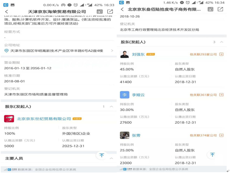Tap alarm clock icon in left status bar
The image size is (233, 175).
click(x=76, y=5)
